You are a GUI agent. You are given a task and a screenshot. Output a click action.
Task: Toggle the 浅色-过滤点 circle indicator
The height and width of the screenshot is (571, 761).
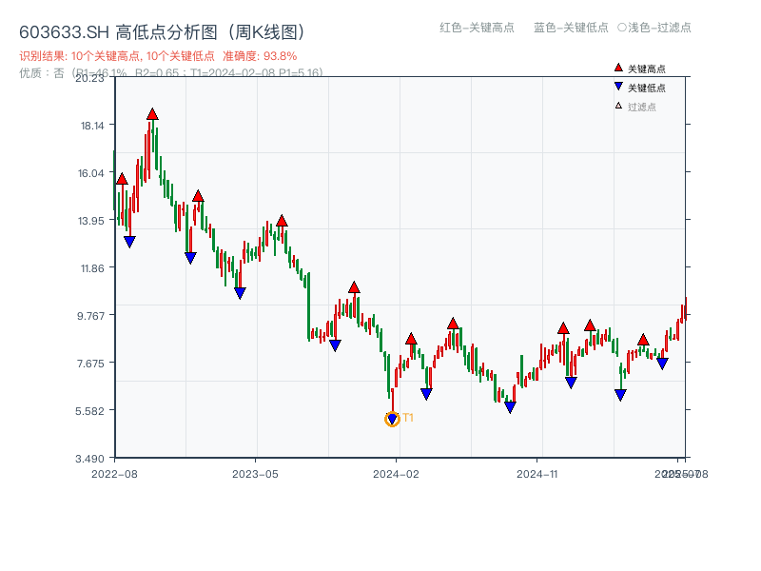(622, 28)
